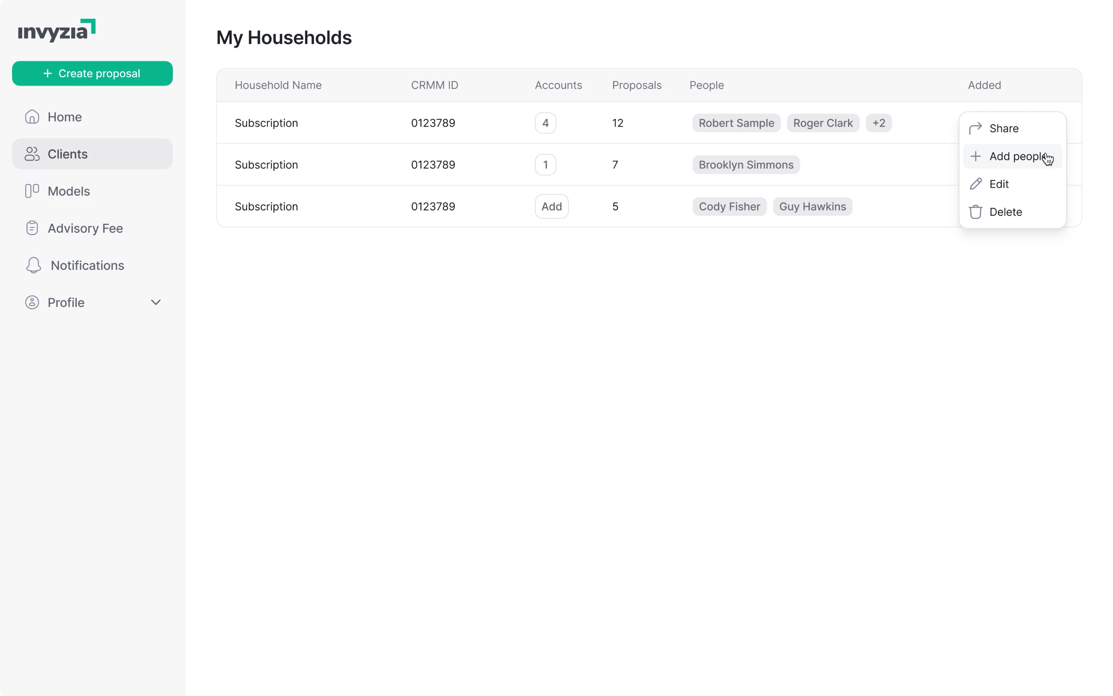Click the Robert Sample tag
Viewport: 1113px width, 696px height.
[x=736, y=123]
